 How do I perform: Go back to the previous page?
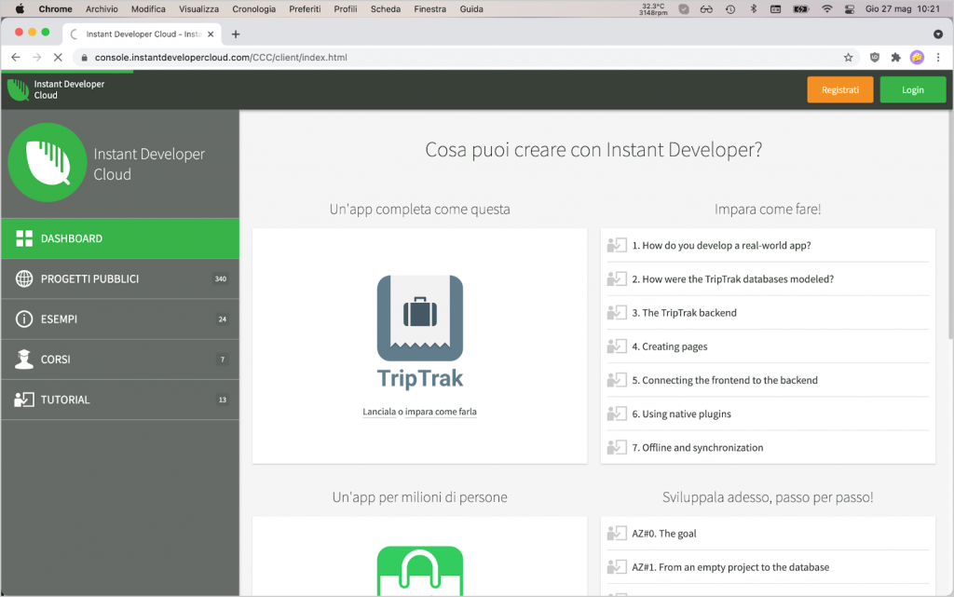click(16, 57)
